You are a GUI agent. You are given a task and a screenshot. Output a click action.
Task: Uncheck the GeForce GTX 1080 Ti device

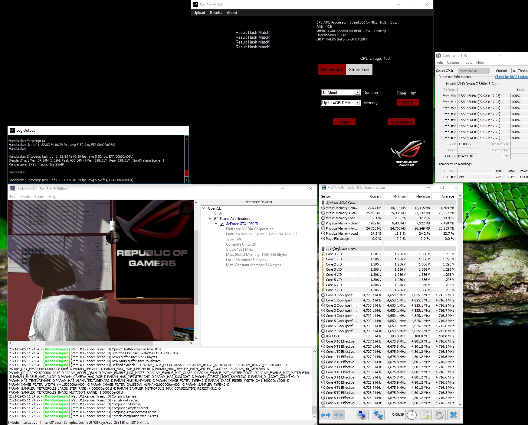222,224
